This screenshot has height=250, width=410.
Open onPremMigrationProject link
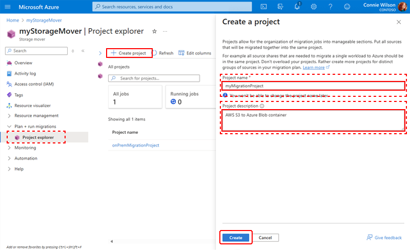point(135,145)
